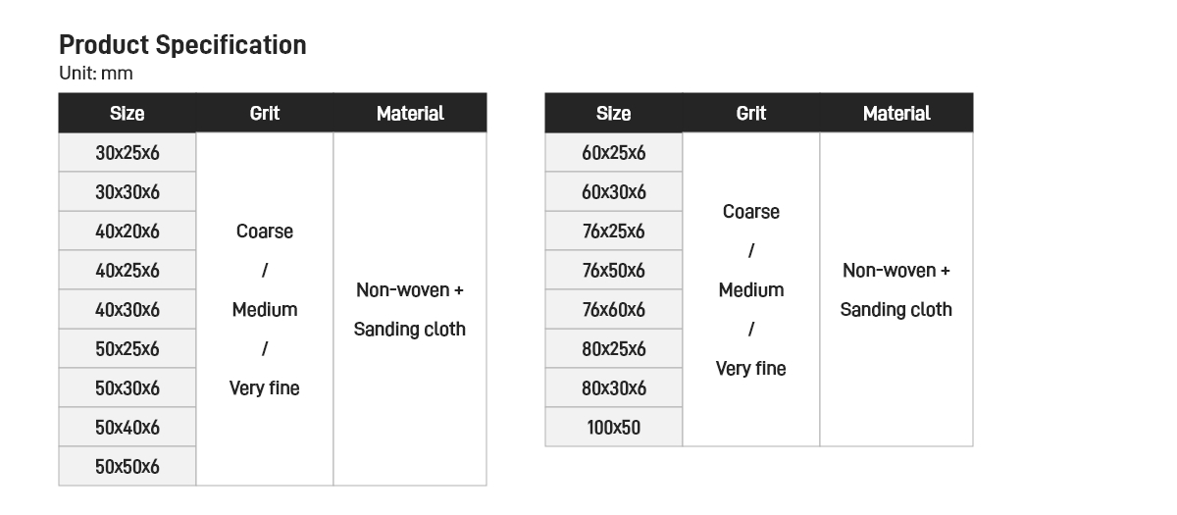Viewport: 1177px width, 515px height.
Task: Select the 80x30x6 size cell
Action: click(x=613, y=388)
